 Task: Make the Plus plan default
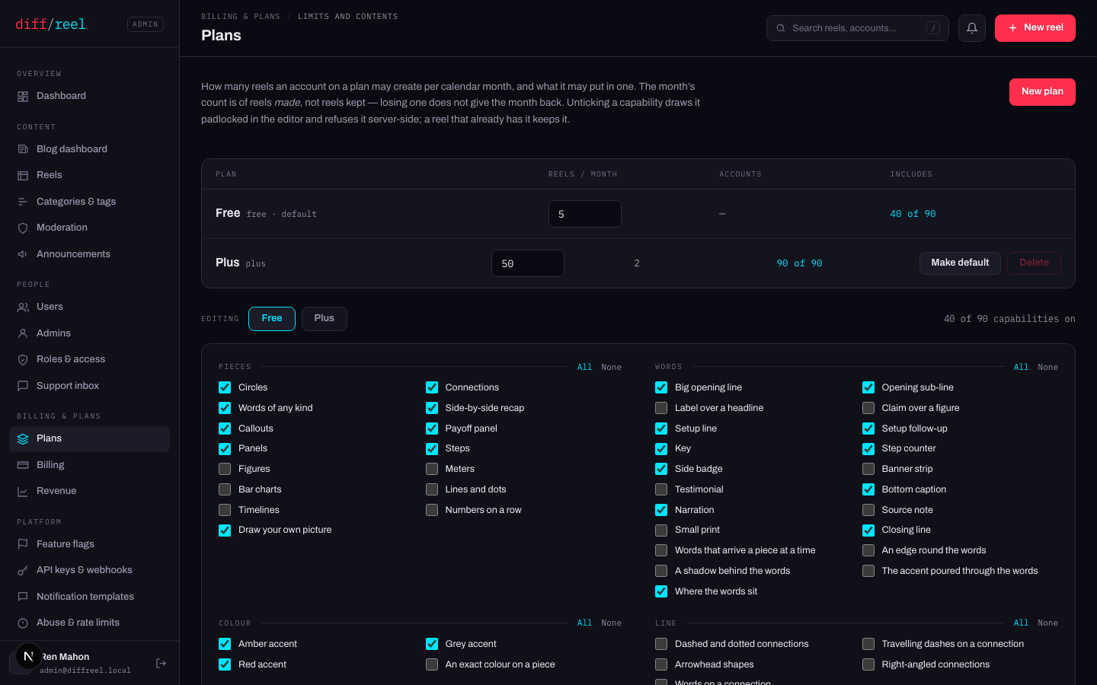tap(960, 263)
